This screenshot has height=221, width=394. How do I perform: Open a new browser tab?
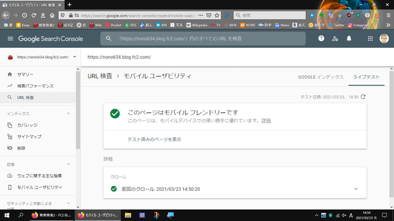[70, 5]
